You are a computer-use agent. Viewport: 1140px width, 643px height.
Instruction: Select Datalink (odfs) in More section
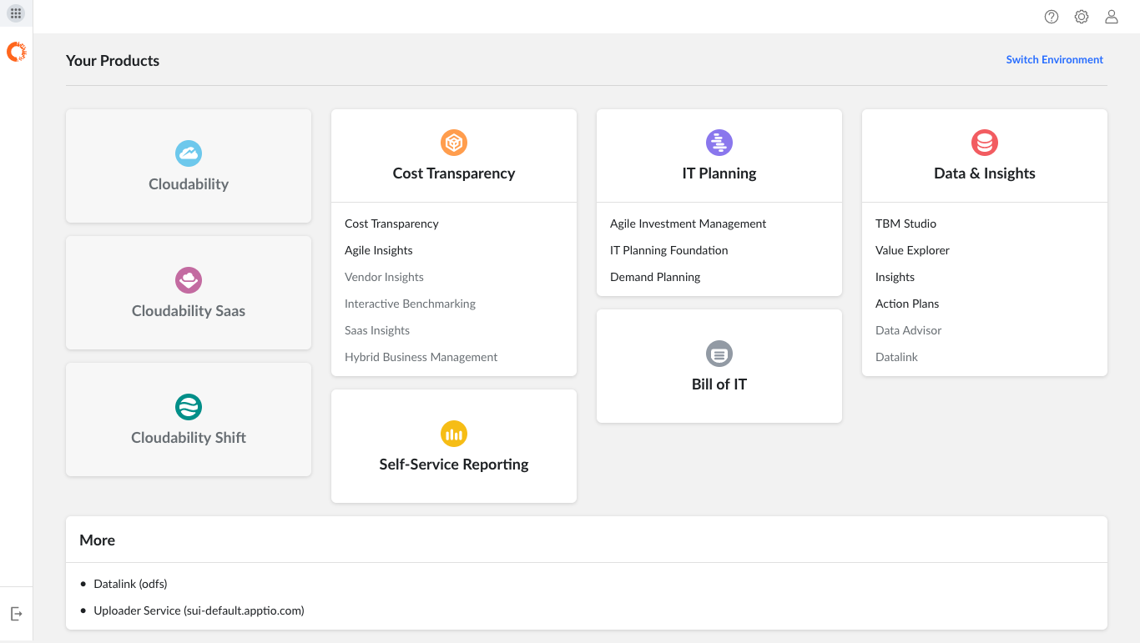(130, 584)
